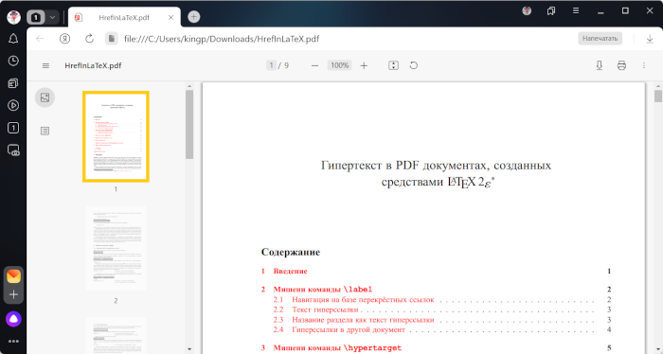Open browsing history clock icon
663x354 pixels.
point(13,61)
